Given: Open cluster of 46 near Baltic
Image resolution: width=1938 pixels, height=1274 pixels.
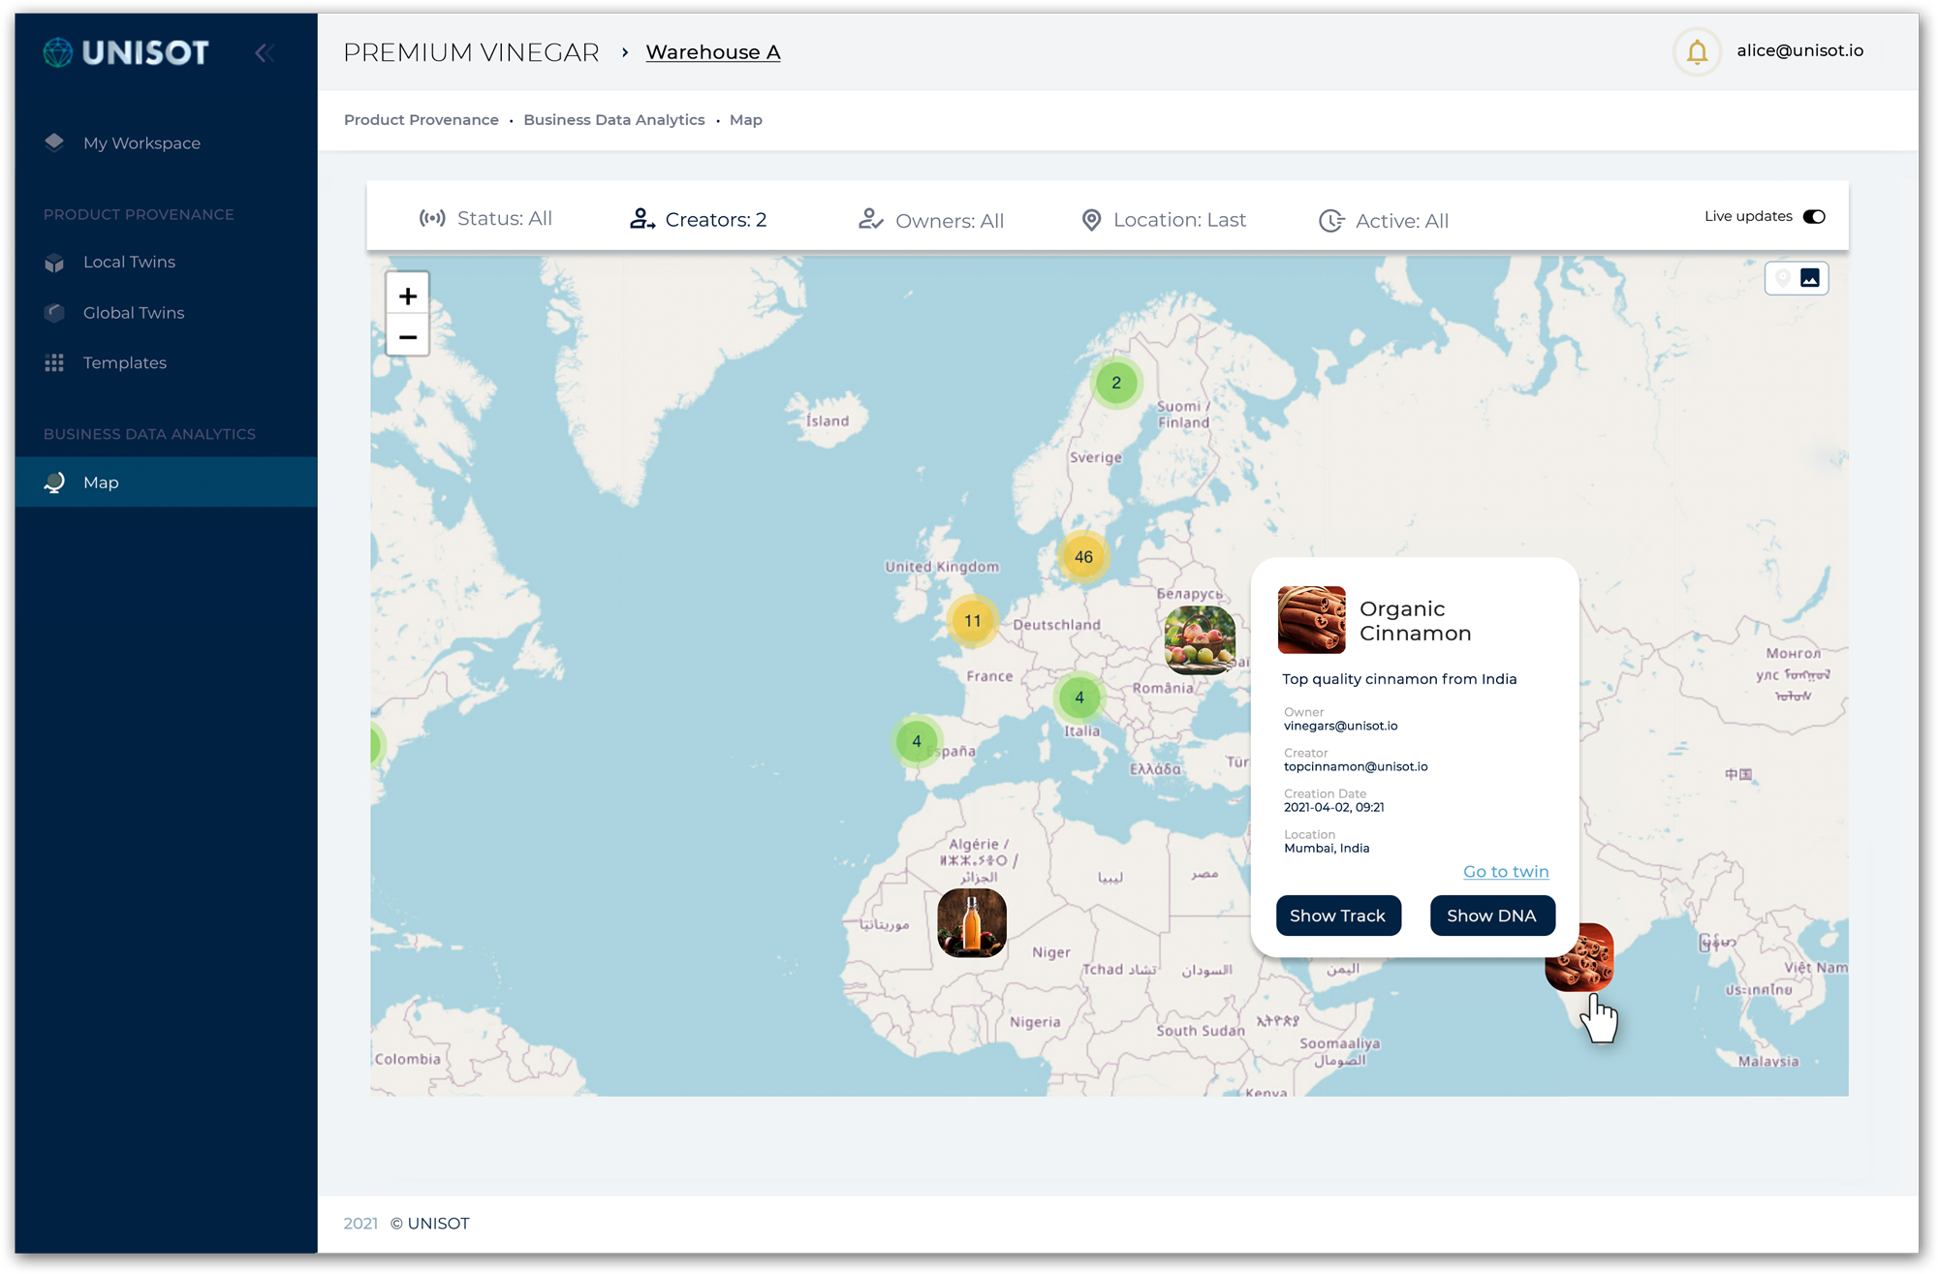Looking at the screenshot, I should (x=1083, y=557).
